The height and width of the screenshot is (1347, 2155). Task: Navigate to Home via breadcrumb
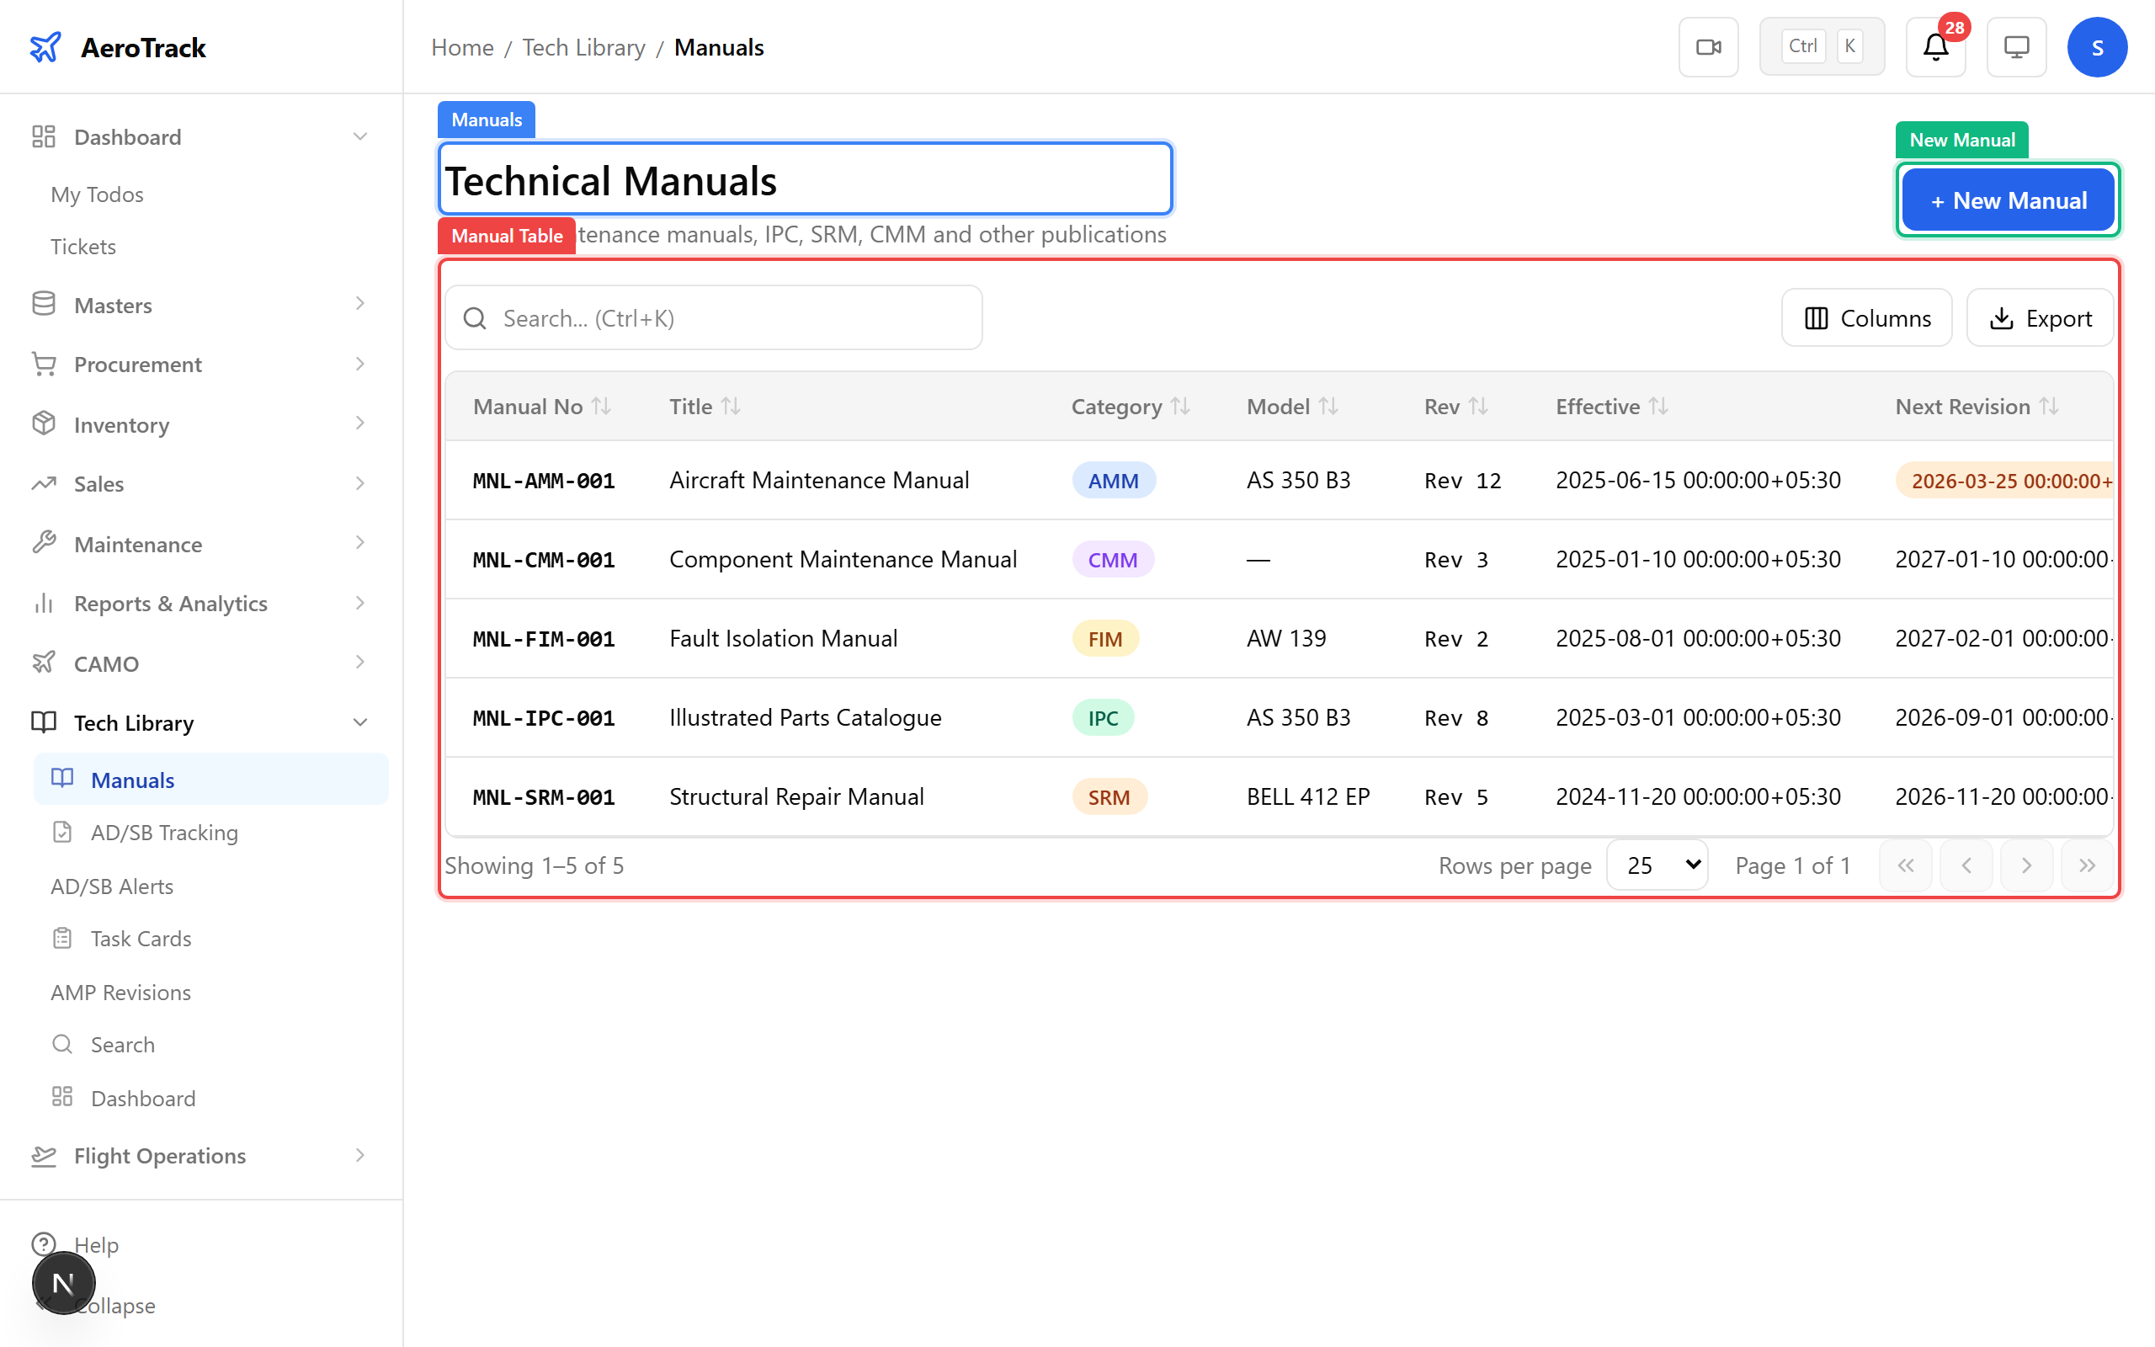click(462, 46)
